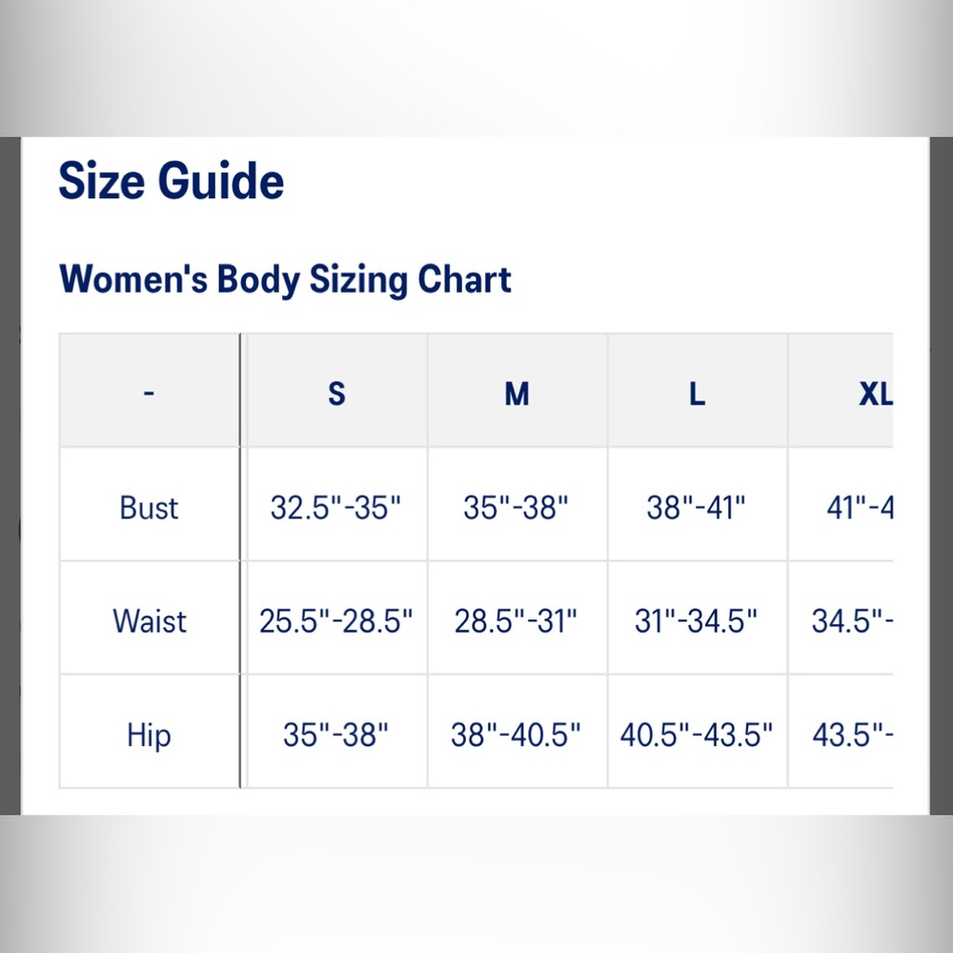Click the small waist cell 25.5"-28.5"
Viewport: 953px width, 953px height.
pos(336,621)
